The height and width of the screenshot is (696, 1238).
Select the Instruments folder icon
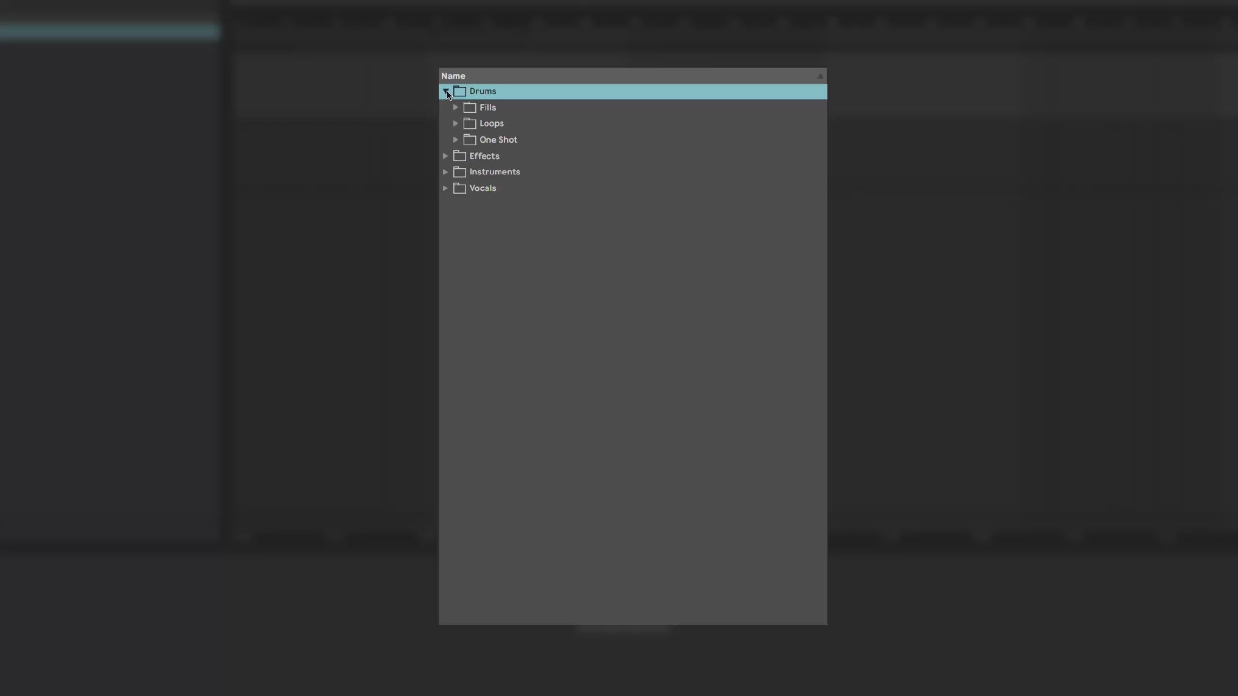point(459,172)
